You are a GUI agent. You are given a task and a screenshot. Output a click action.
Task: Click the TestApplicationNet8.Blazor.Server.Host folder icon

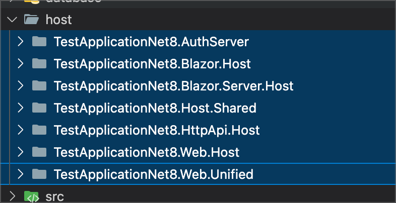[39, 86]
